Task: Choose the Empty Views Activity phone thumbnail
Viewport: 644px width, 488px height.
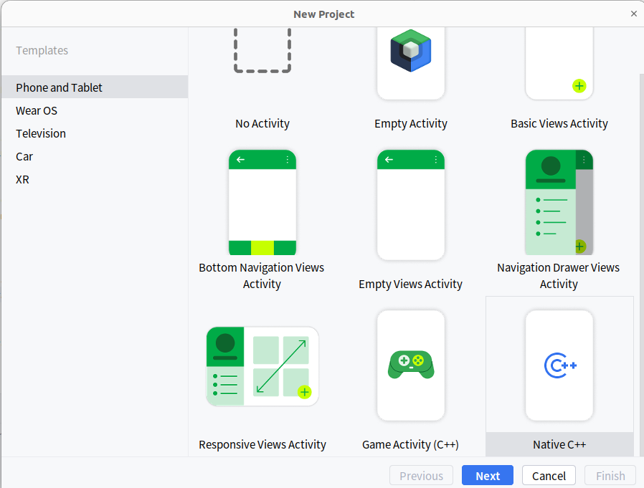Action: tap(411, 205)
